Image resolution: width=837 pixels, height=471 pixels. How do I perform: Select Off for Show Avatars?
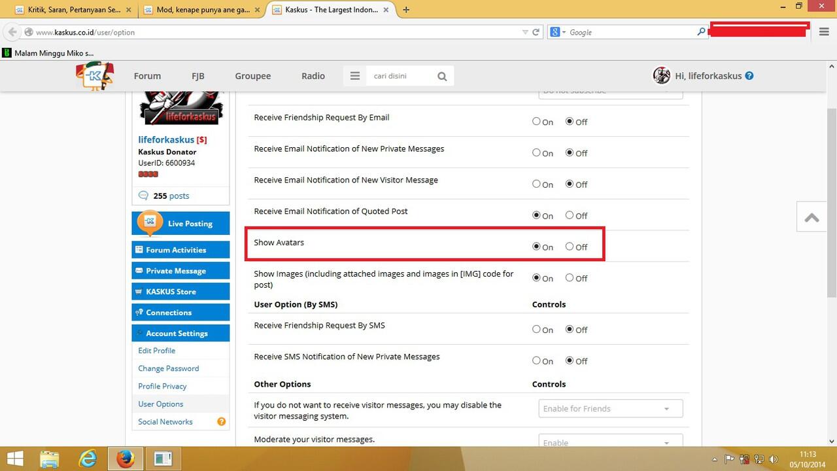570,247
